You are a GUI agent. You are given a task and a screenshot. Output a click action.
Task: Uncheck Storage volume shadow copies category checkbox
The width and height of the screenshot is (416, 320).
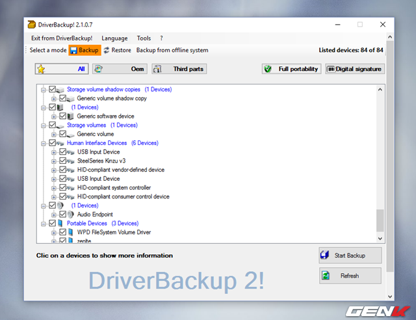(x=52, y=89)
